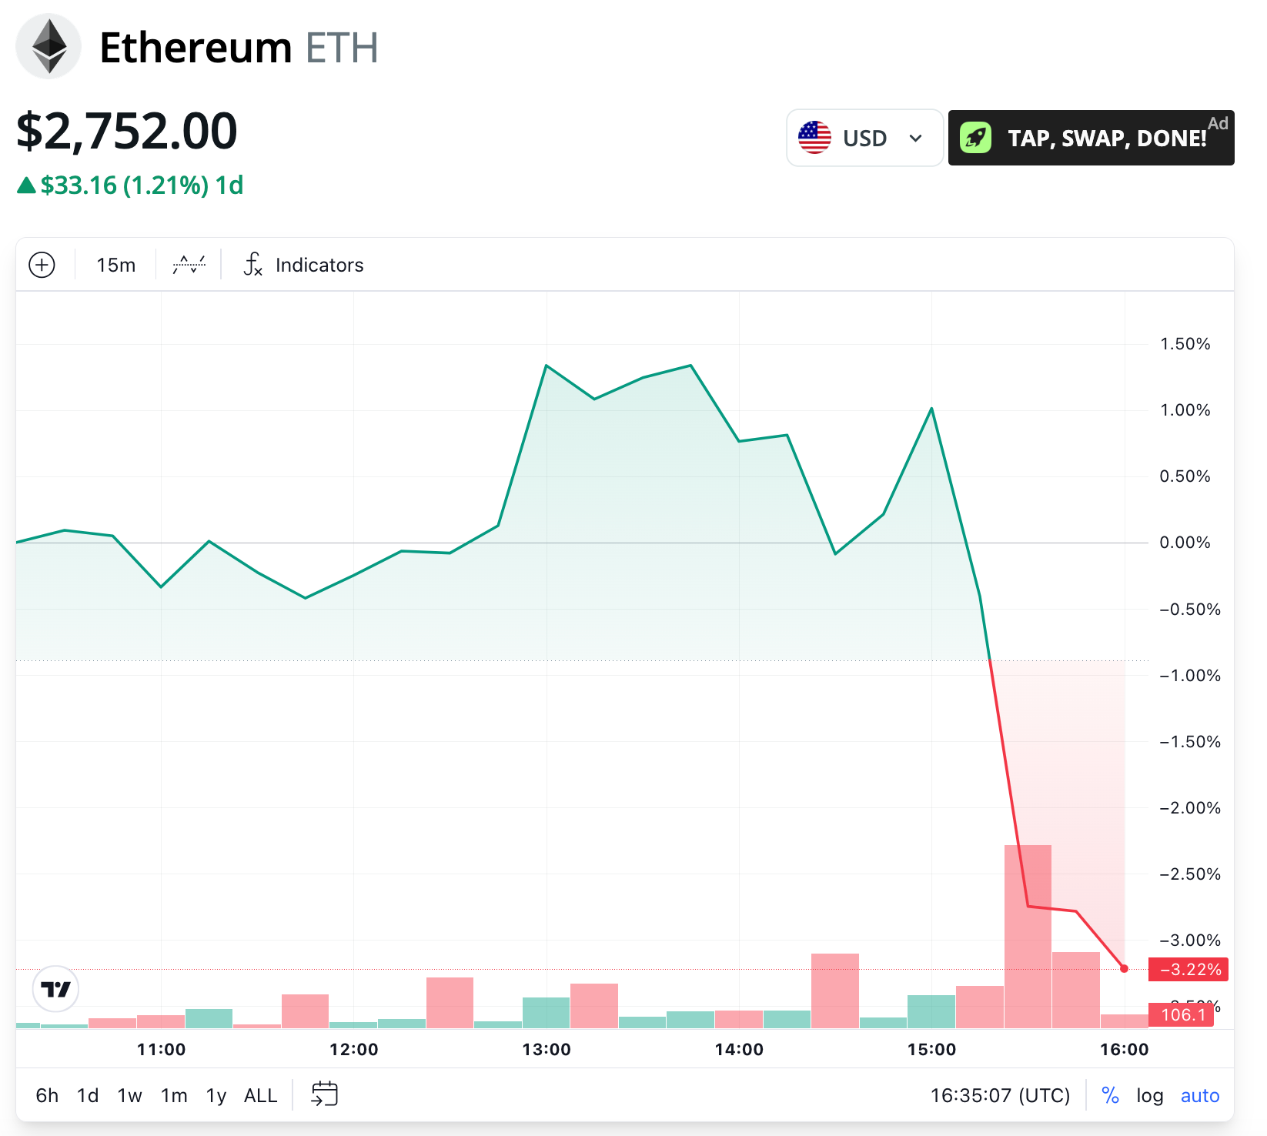Open the Indicators fx icon

click(253, 265)
